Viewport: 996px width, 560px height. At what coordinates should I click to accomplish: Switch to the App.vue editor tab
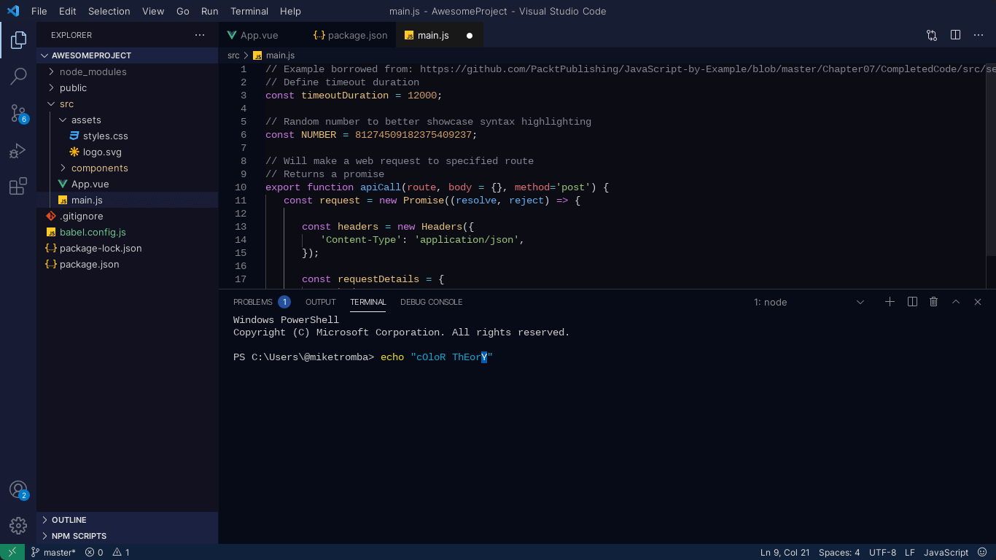(x=262, y=35)
